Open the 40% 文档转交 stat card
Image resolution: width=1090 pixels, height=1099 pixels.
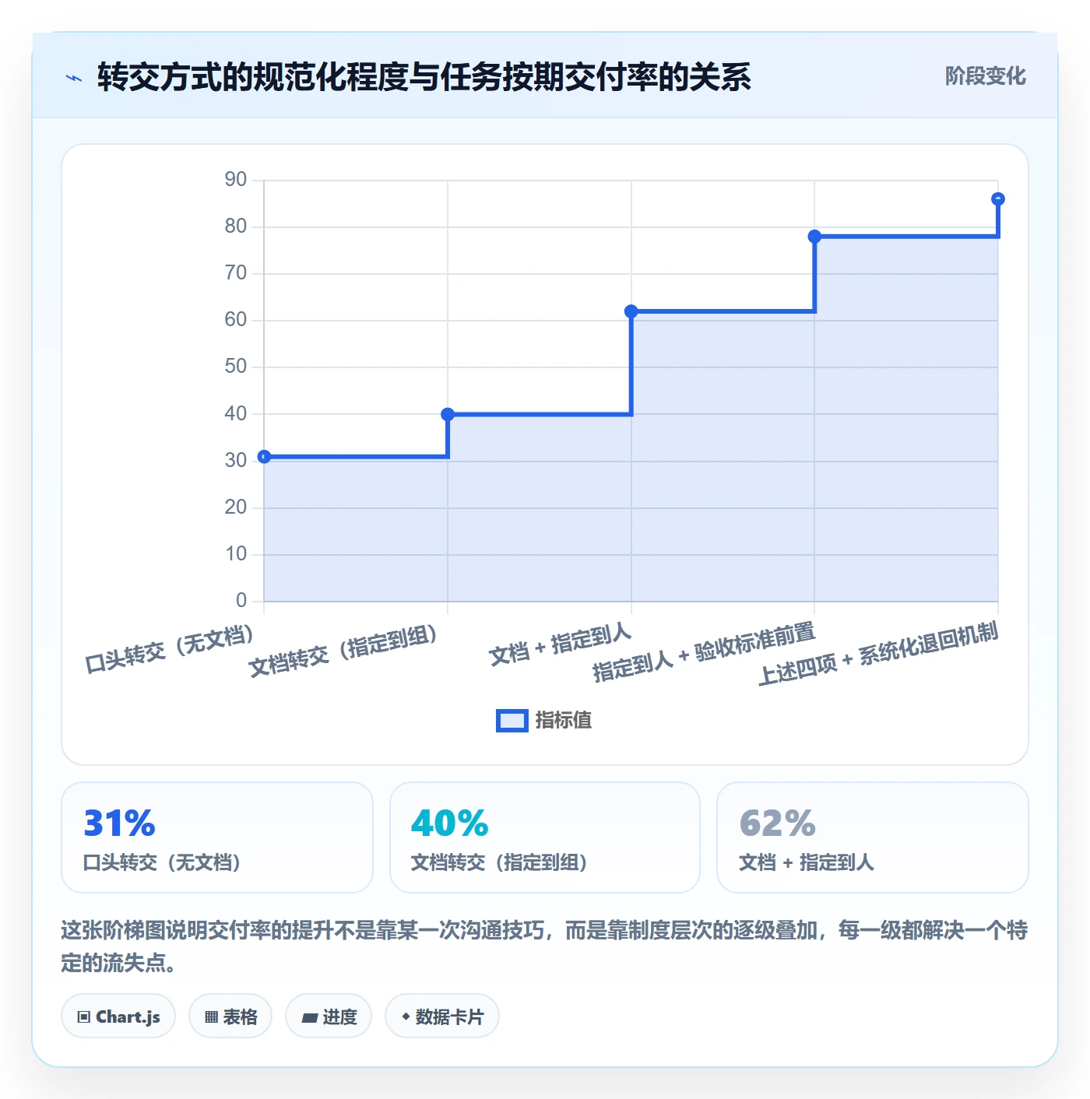point(545,837)
